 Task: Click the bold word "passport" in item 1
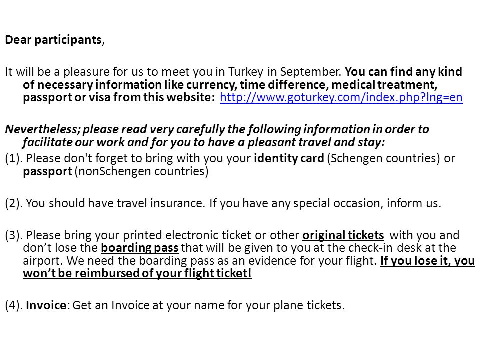point(47,171)
